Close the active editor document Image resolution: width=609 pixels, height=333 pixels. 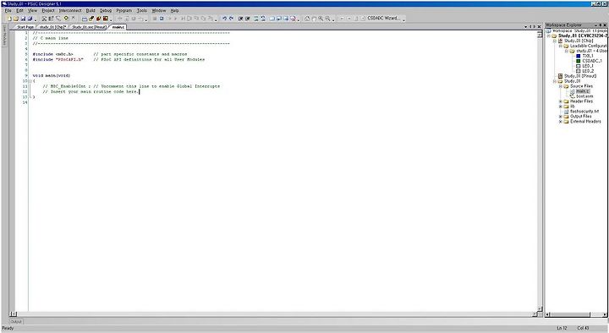coord(539,27)
